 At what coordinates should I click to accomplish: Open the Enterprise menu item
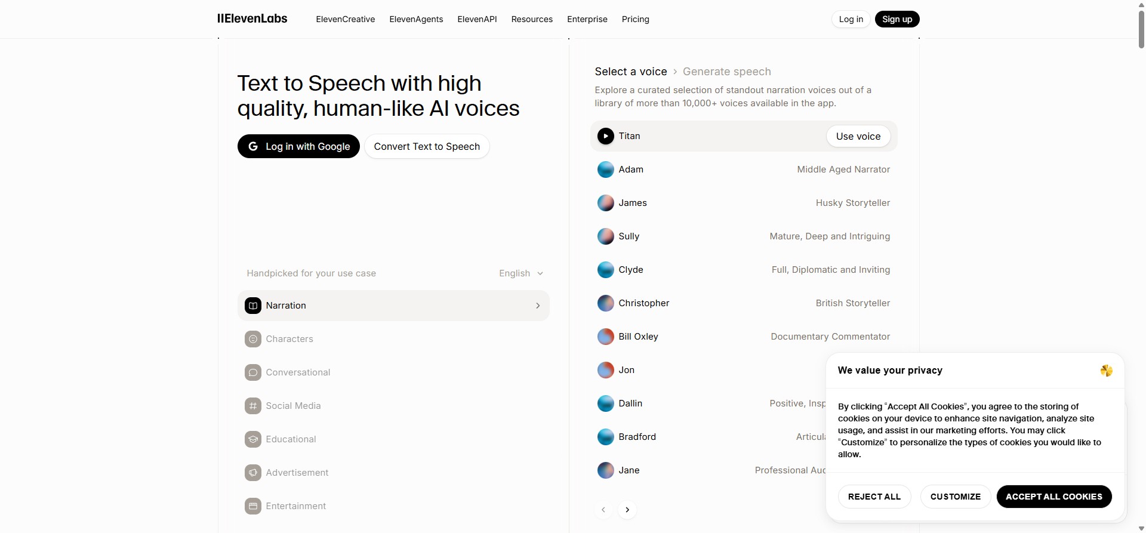[587, 19]
